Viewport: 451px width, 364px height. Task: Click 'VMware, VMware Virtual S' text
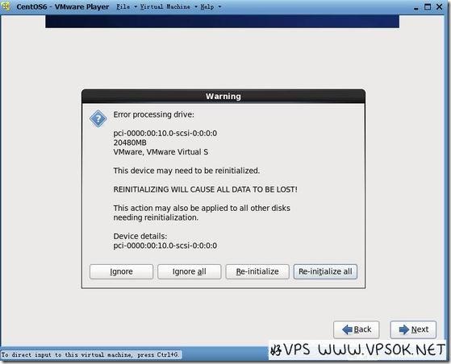click(x=161, y=152)
